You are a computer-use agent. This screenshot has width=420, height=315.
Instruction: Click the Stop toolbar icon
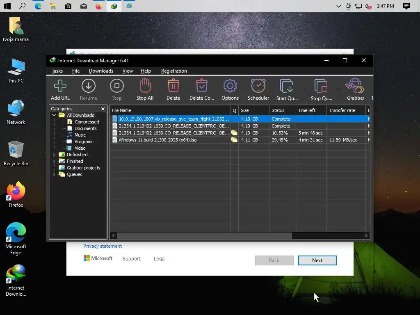pos(117,86)
